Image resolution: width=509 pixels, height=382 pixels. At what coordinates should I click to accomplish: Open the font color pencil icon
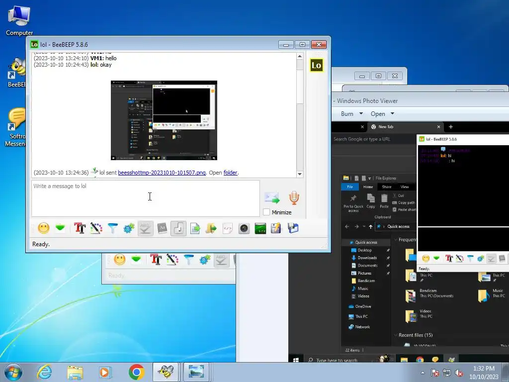96,228
